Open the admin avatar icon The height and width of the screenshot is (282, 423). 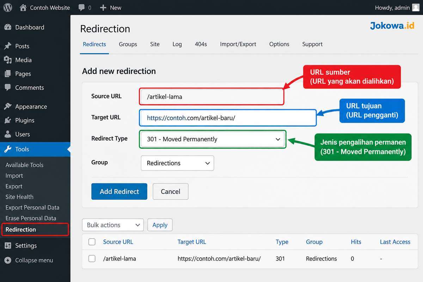(416, 7)
